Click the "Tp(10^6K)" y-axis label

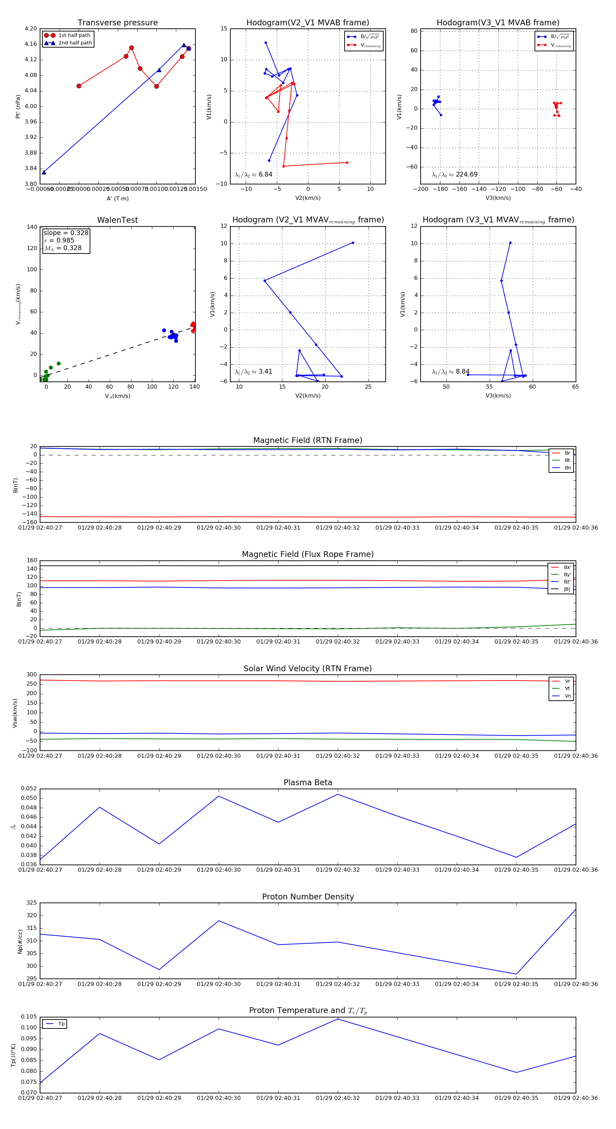(x=14, y=1055)
